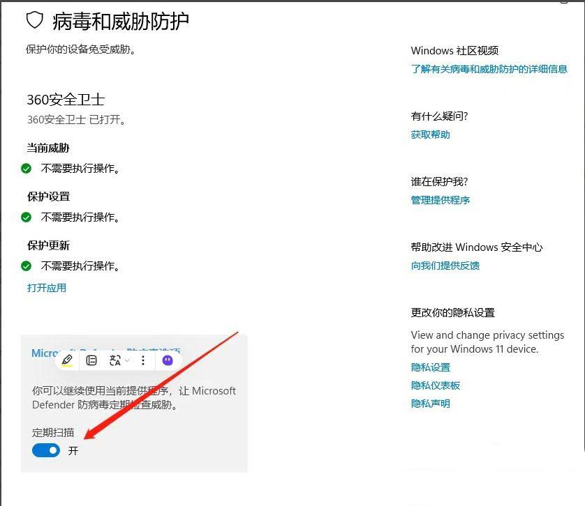Click the 有什么疑问? heading
The image size is (585, 506).
[439, 116]
